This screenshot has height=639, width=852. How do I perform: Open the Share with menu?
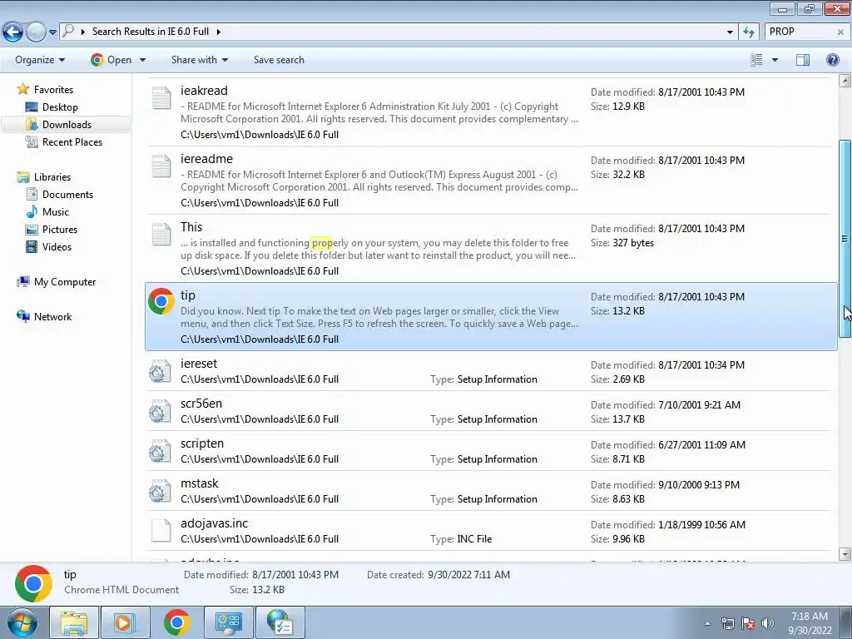click(x=199, y=60)
